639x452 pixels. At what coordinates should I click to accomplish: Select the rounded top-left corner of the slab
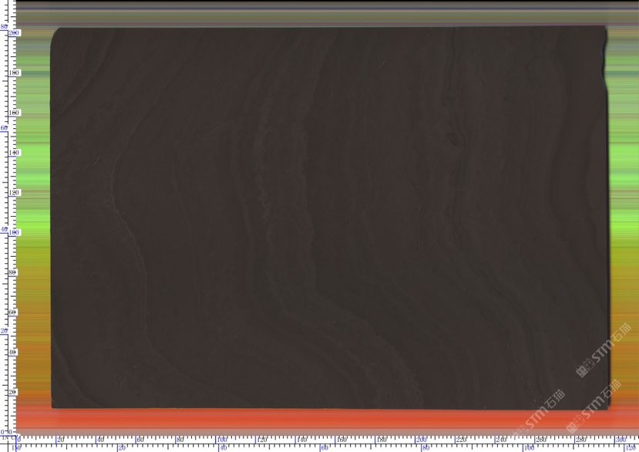click(x=55, y=32)
